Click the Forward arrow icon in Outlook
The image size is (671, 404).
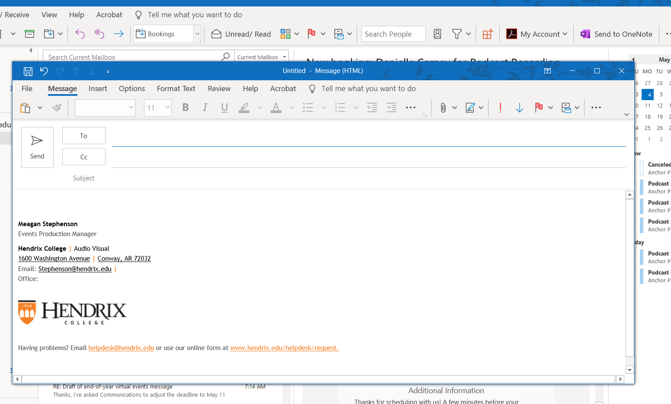click(x=118, y=34)
